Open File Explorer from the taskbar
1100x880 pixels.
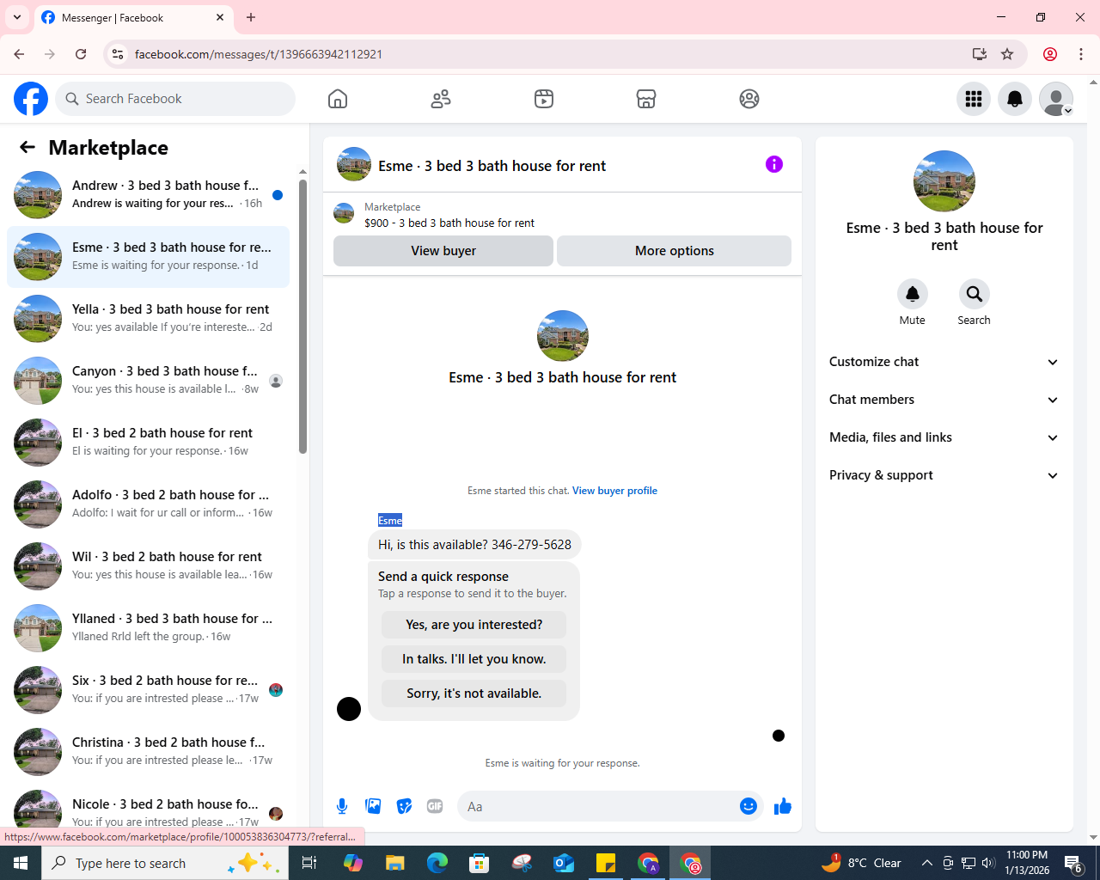click(394, 863)
